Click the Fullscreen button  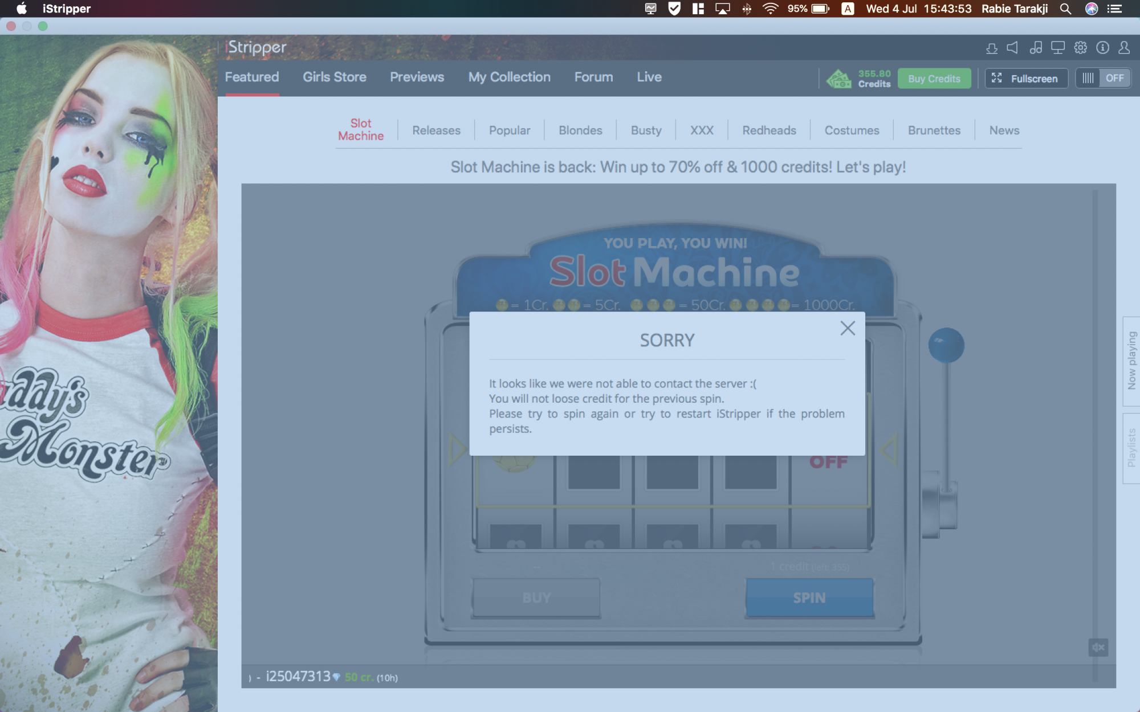pos(1026,79)
